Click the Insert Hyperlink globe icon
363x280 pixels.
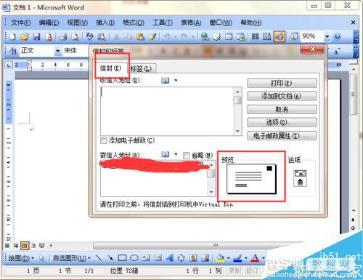tap(205, 36)
